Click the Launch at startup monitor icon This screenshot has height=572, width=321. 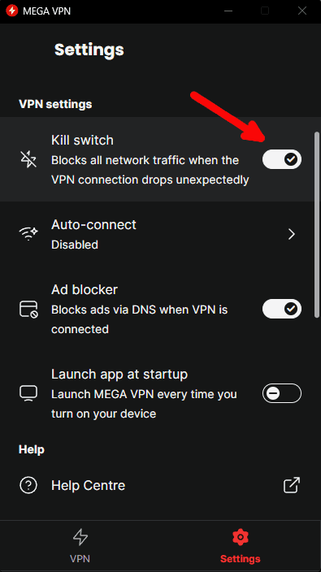(28, 393)
